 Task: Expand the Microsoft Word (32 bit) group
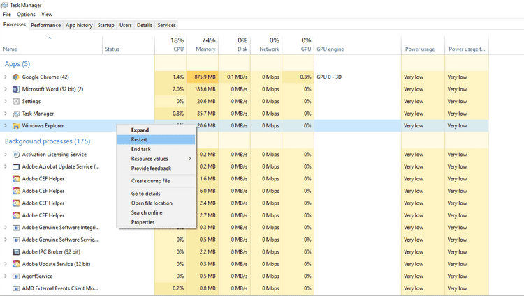click(6, 89)
